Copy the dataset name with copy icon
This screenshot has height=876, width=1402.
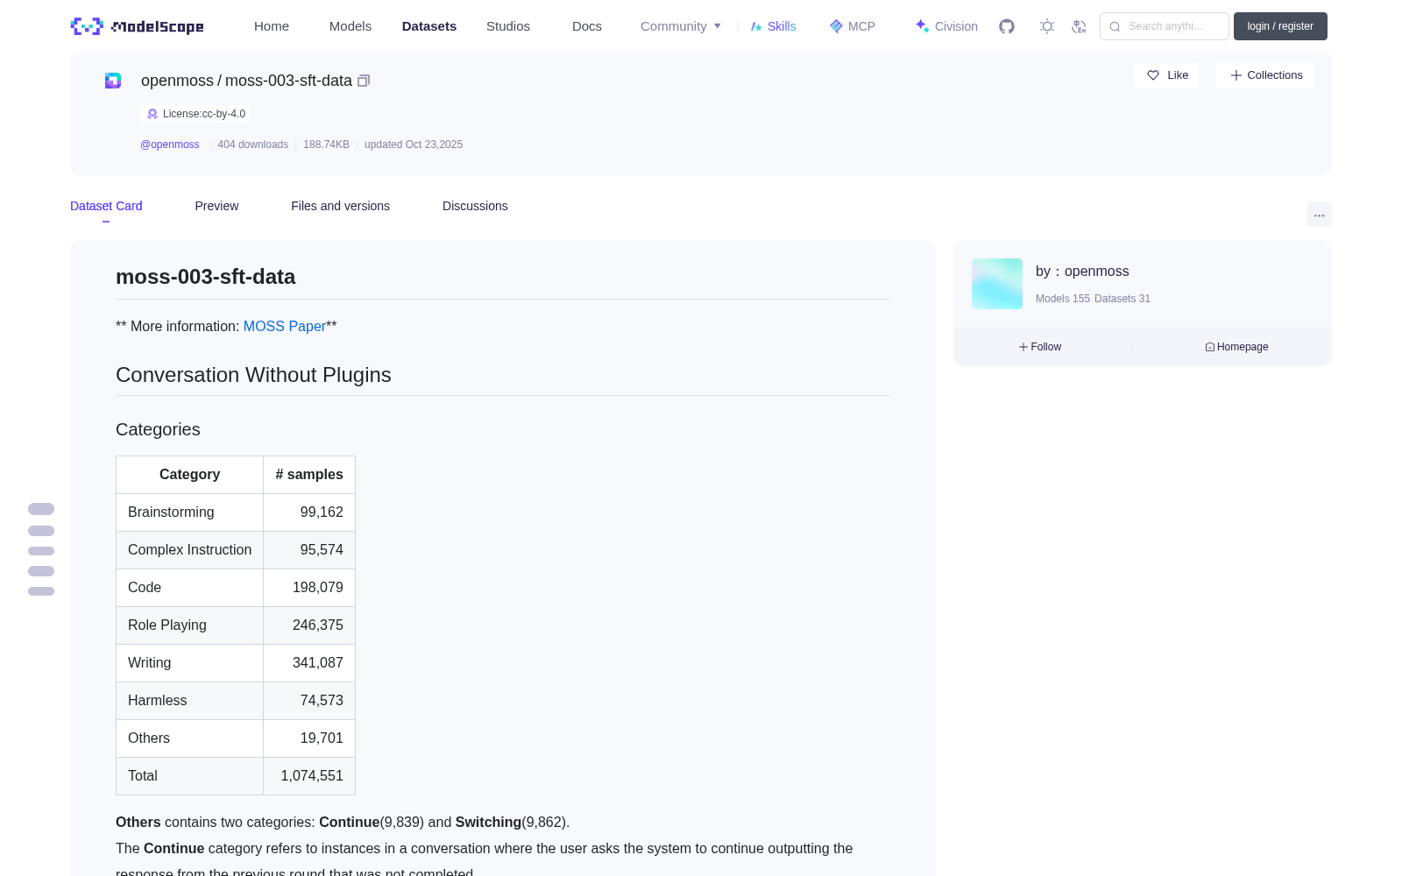point(364,81)
